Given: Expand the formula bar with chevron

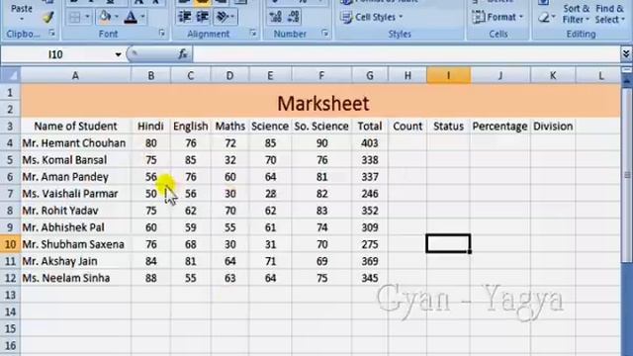Looking at the screenshot, I should pos(626,53).
